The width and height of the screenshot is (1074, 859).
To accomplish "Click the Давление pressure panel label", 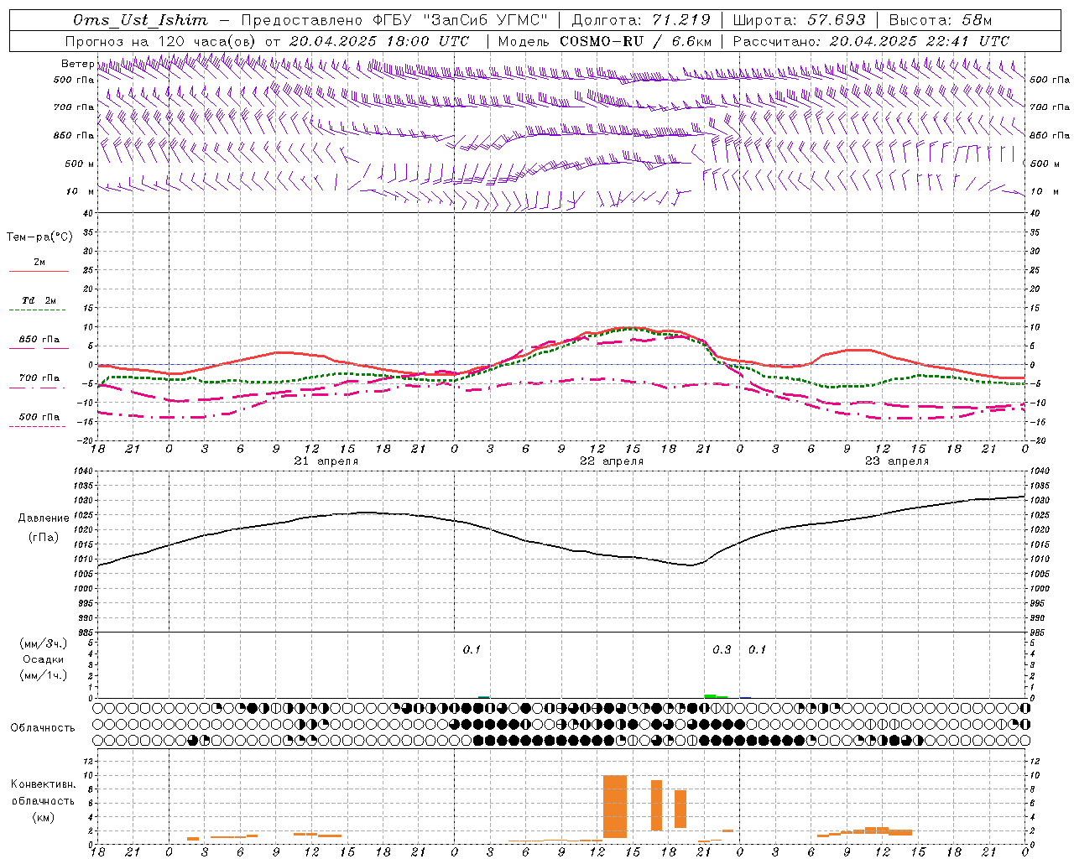I will (x=44, y=518).
